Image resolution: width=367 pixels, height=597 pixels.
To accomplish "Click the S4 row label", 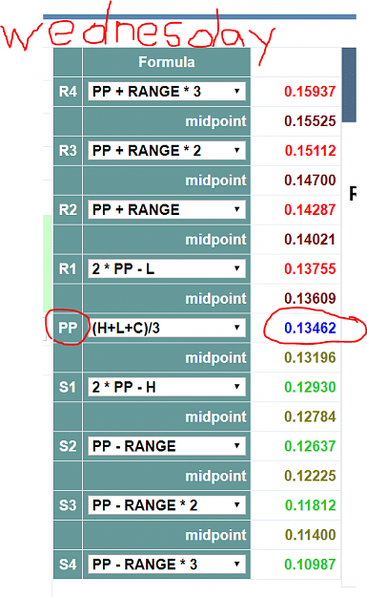I will coord(68,565).
